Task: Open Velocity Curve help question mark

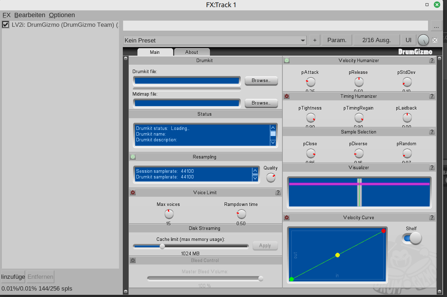Action: point(432,218)
